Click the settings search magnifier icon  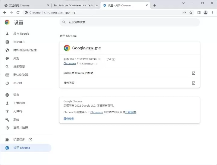(64, 22)
